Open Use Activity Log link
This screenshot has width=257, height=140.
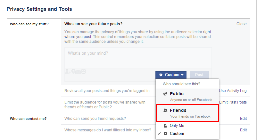click(233, 91)
